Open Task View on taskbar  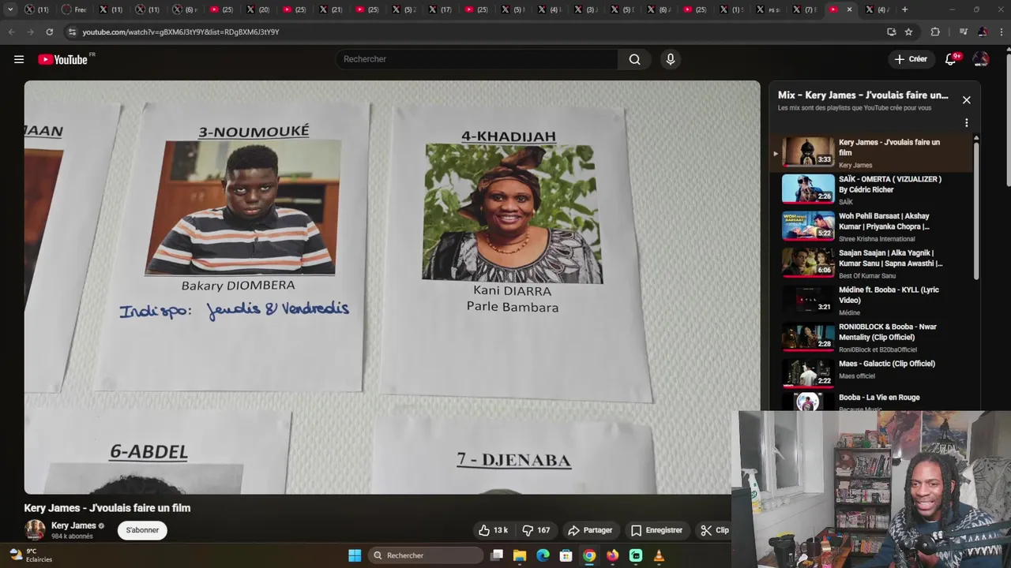point(497,555)
